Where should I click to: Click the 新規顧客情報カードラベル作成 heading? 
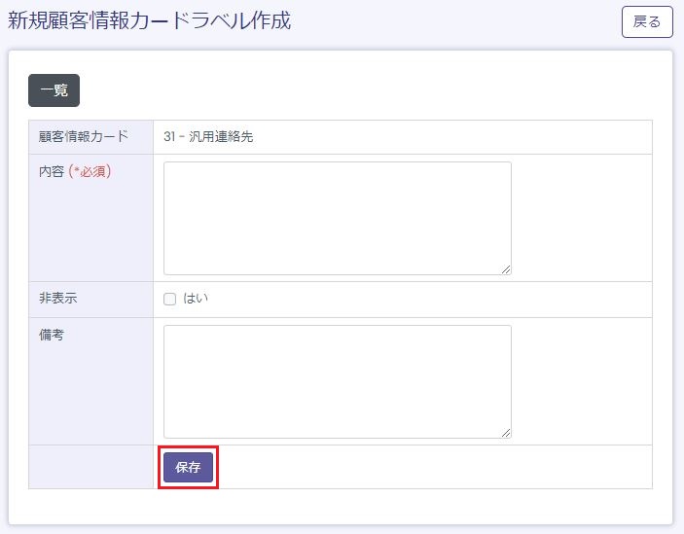pos(150,21)
